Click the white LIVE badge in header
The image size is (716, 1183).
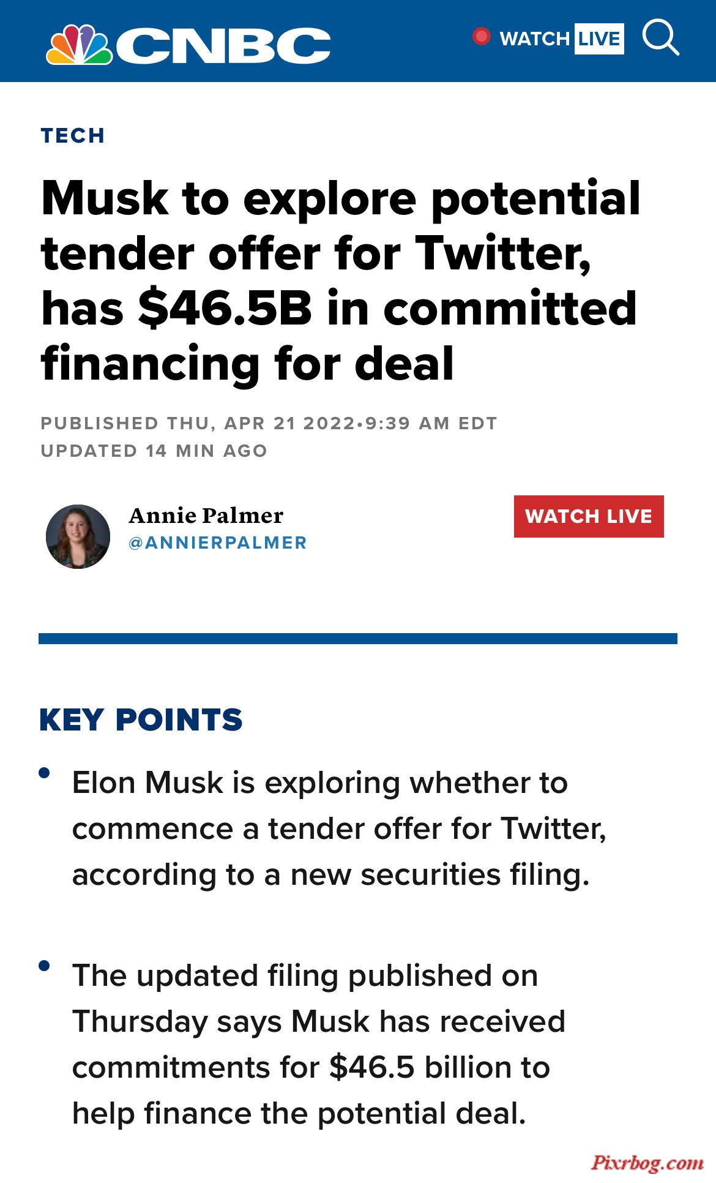point(599,39)
